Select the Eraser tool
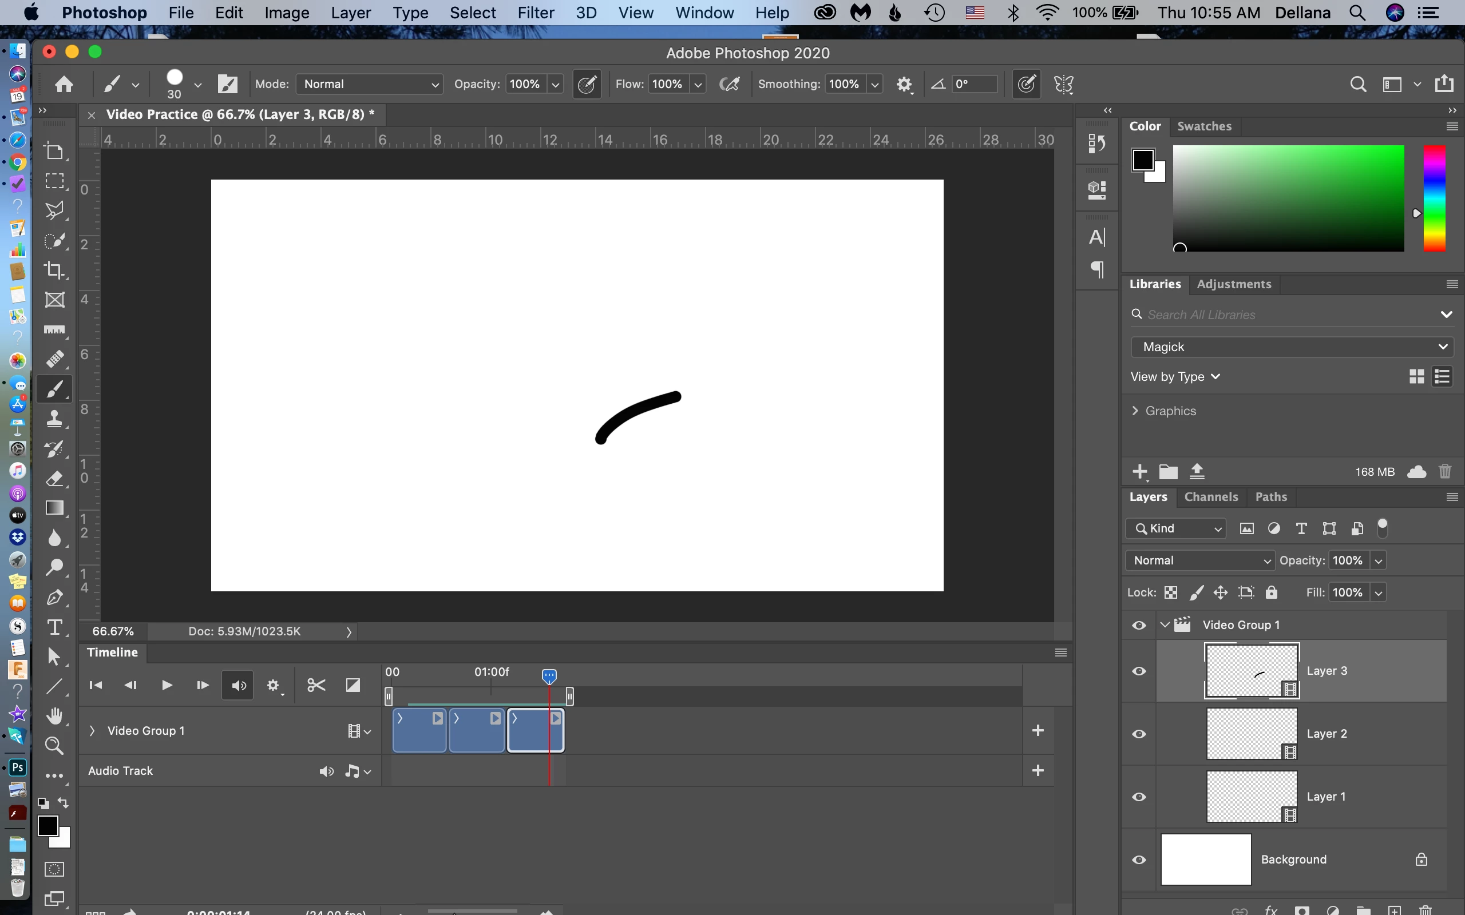This screenshot has height=915, width=1465. 55,478
